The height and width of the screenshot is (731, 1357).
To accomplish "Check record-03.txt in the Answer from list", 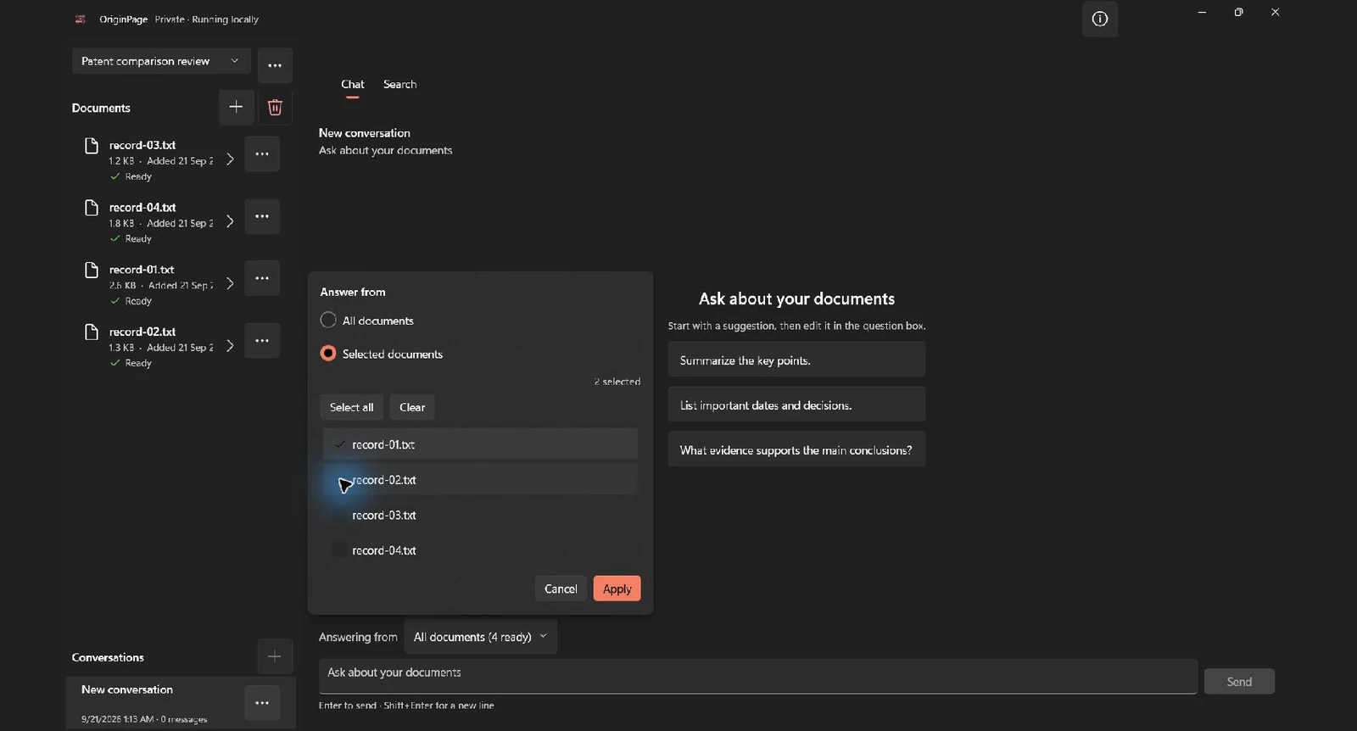I will point(480,516).
